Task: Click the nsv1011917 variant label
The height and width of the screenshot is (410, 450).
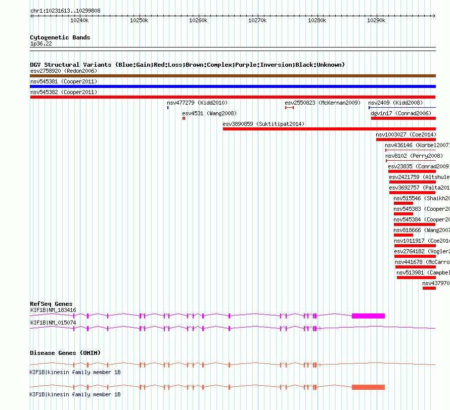Action: coord(422,241)
